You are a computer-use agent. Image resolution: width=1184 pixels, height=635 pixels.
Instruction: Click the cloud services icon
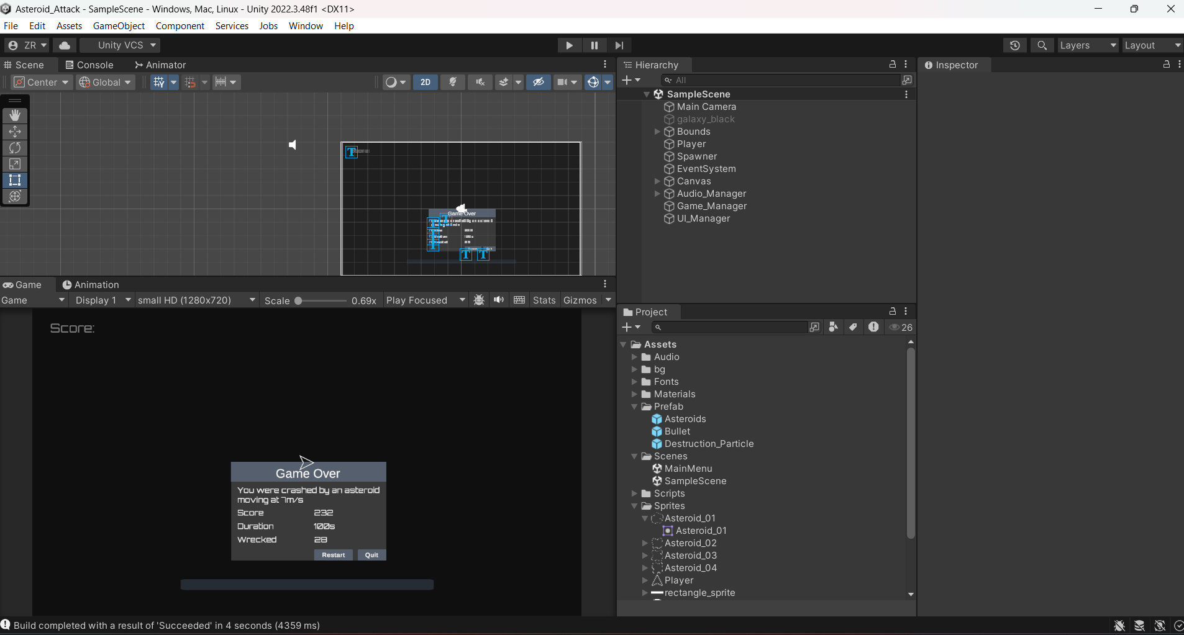pos(65,45)
